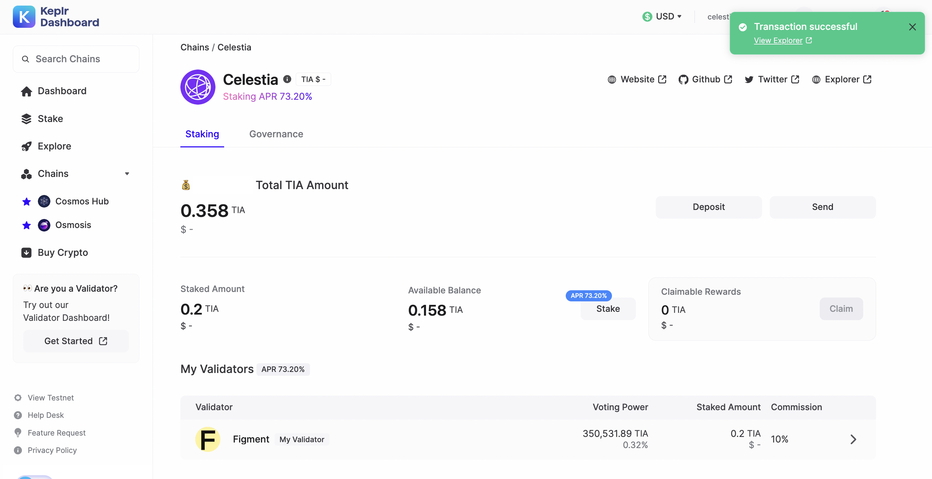Open Figment validator details chevron
The width and height of the screenshot is (932, 479).
pos(853,440)
